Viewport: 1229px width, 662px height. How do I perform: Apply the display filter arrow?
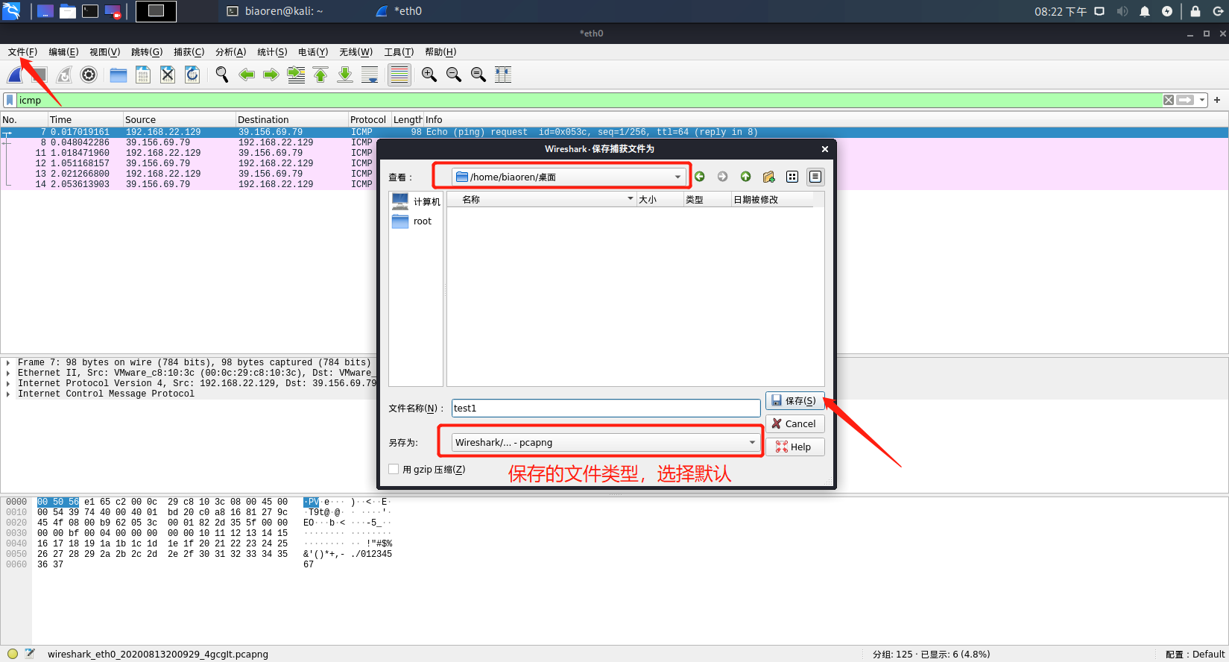tap(1185, 100)
